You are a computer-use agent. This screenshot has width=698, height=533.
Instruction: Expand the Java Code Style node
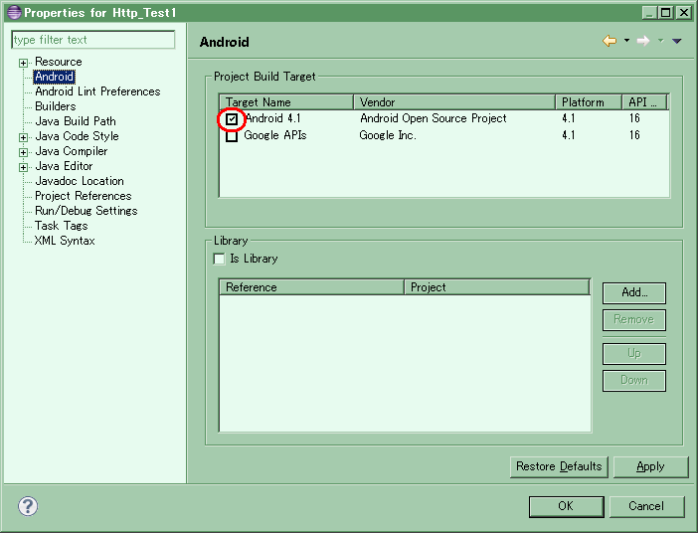tap(24, 137)
